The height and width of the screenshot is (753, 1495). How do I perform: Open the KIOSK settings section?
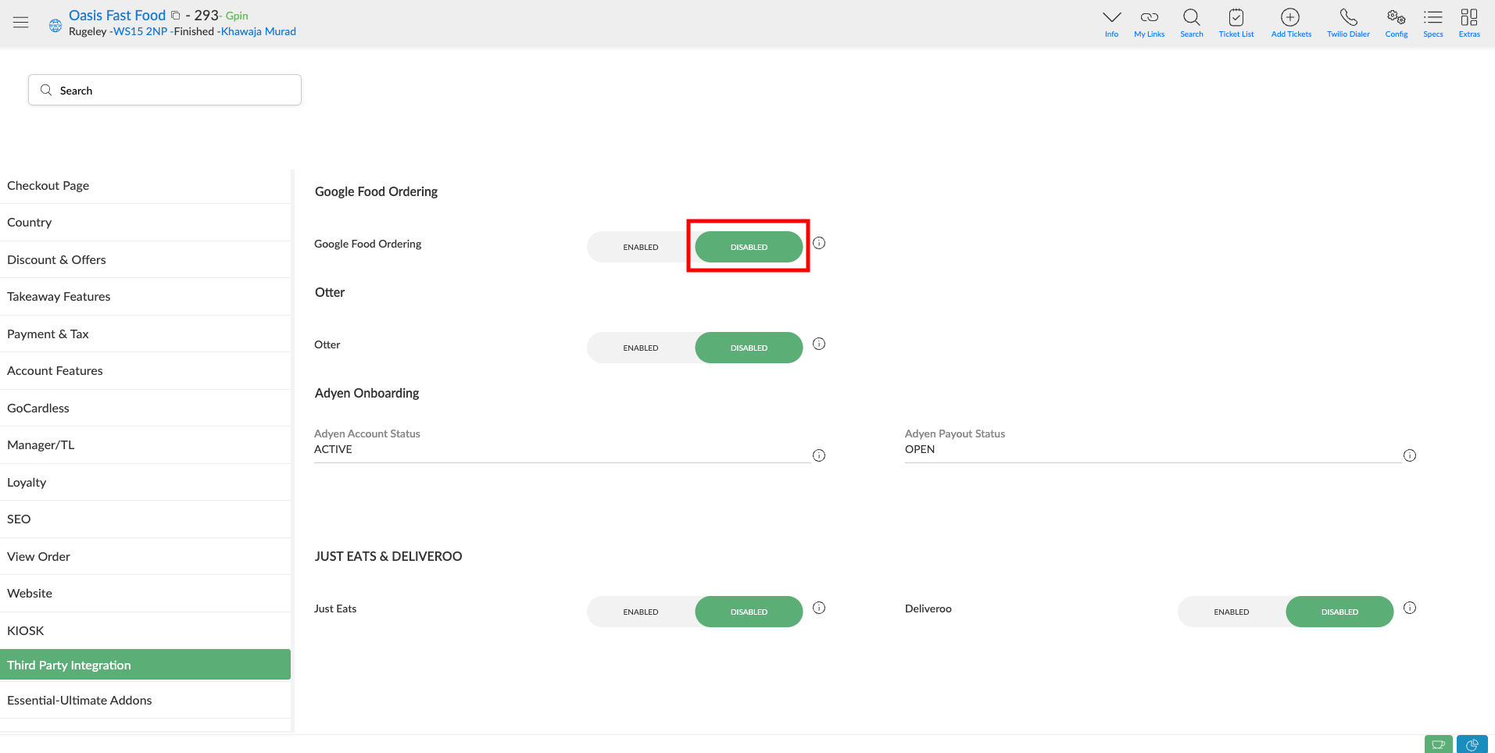point(145,631)
